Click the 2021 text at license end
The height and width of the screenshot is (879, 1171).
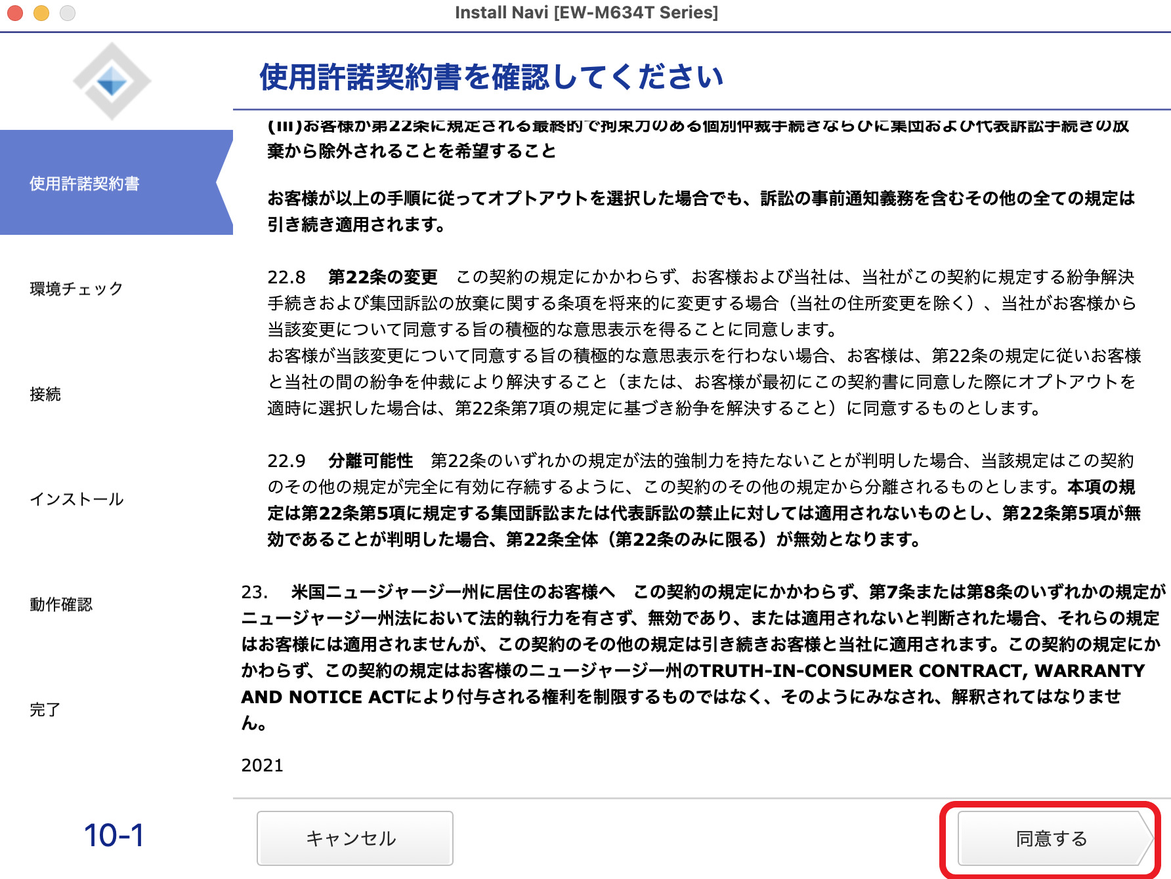click(x=262, y=766)
